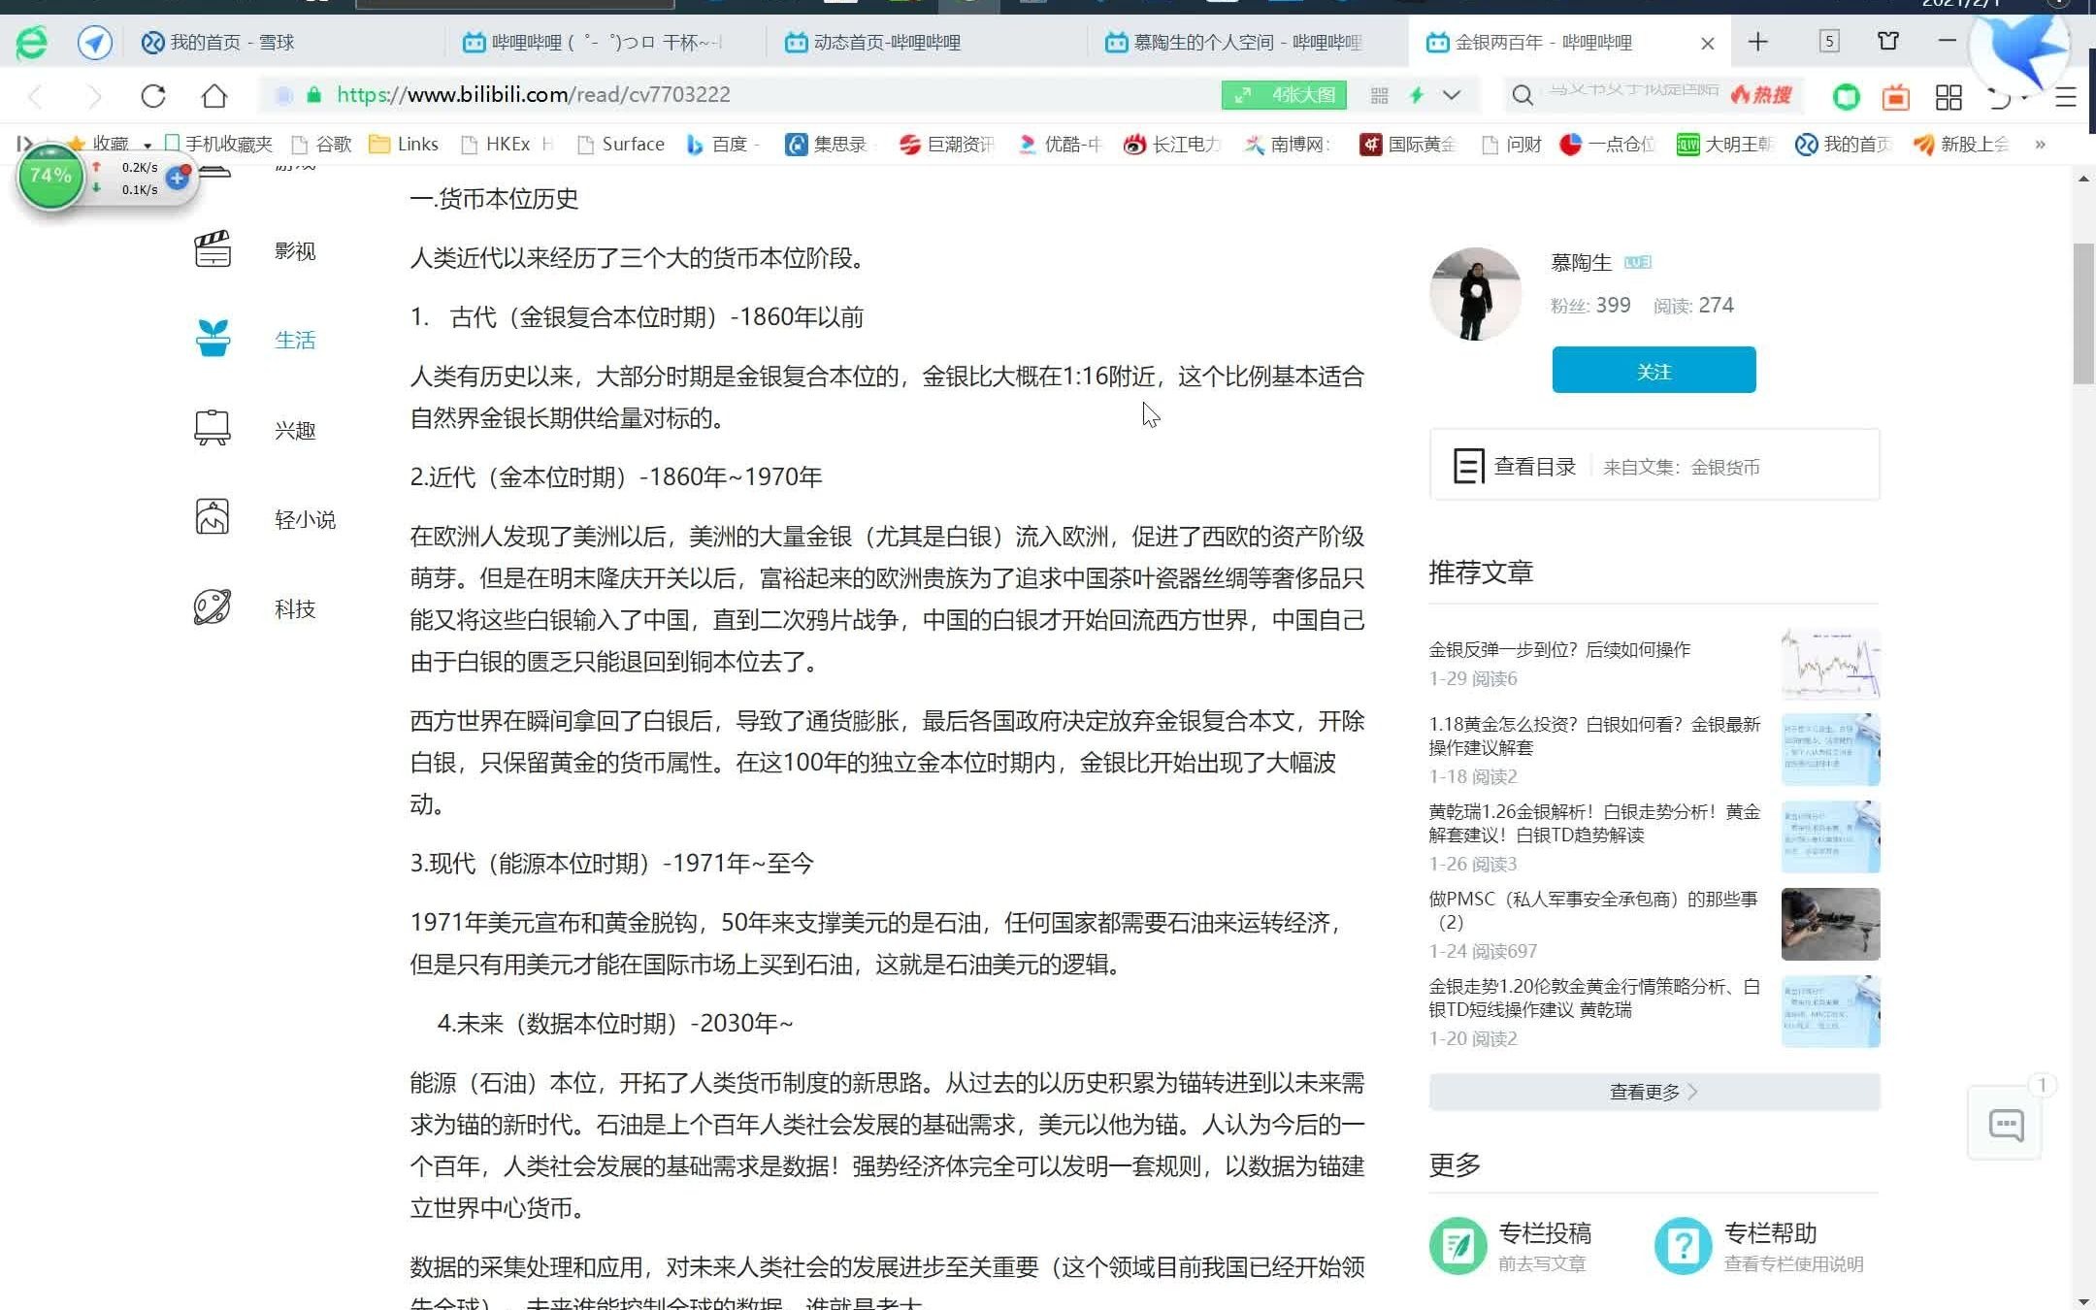Expand the address bar dropdown arrow
The image size is (2096, 1310).
1452,95
